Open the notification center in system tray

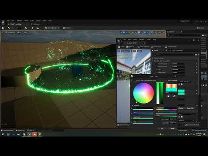click(205, 134)
